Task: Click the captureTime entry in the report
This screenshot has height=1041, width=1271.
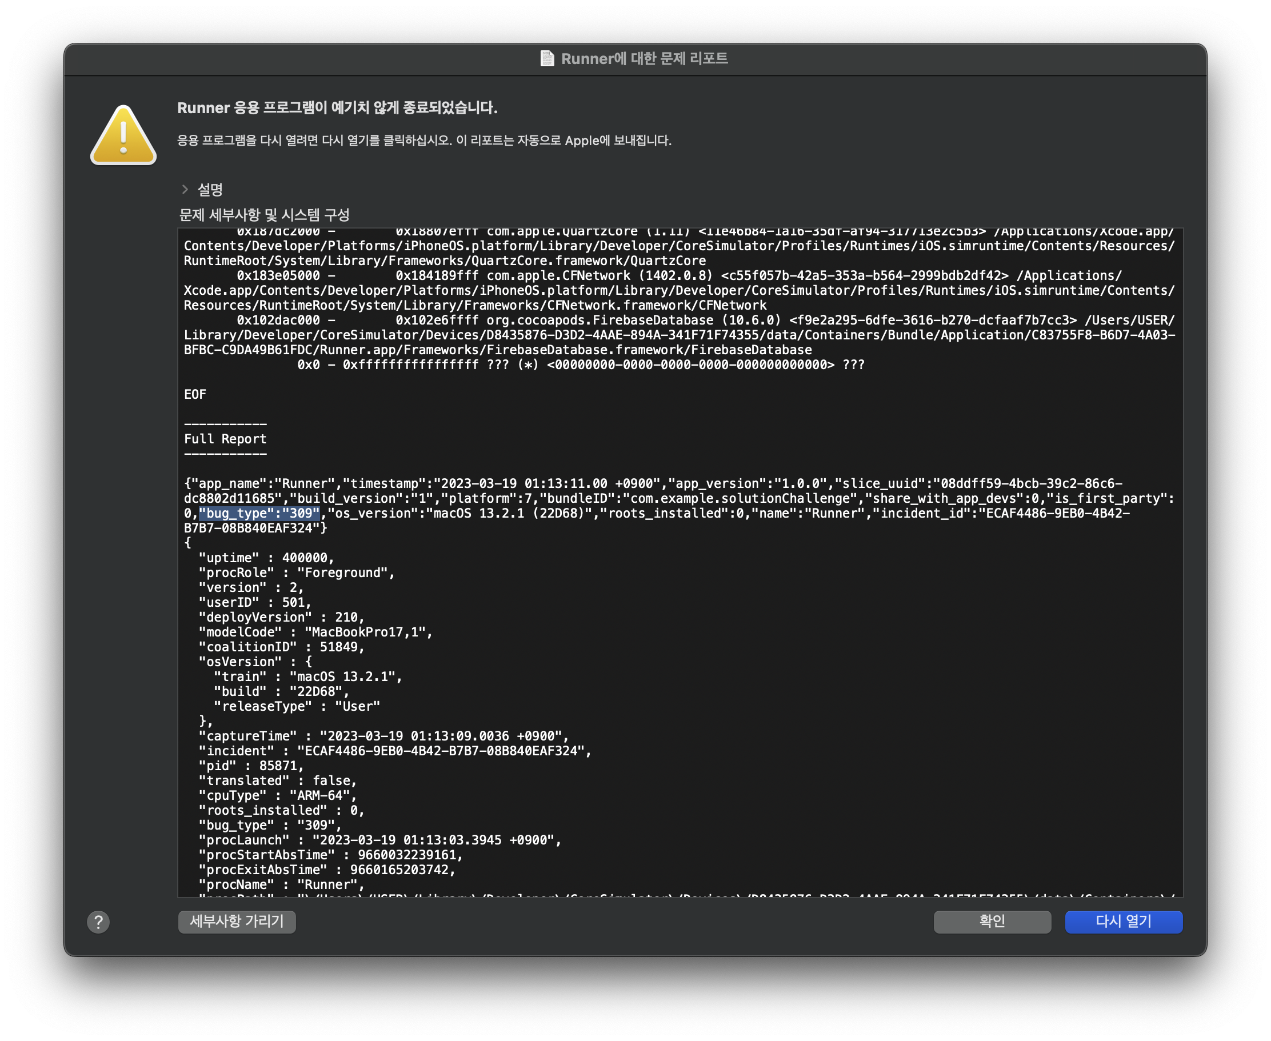Action: pos(384,736)
